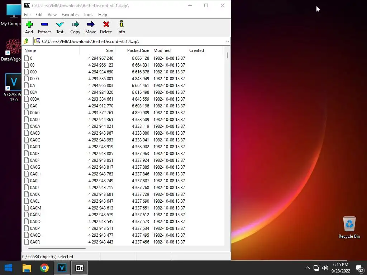Open the File menu

click(27, 14)
